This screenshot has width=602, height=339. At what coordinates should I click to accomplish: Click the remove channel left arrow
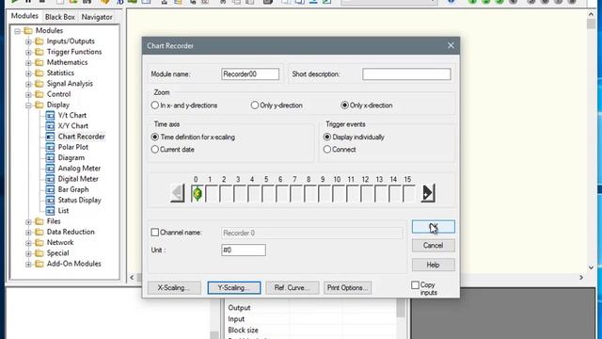[x=178, y=193]
